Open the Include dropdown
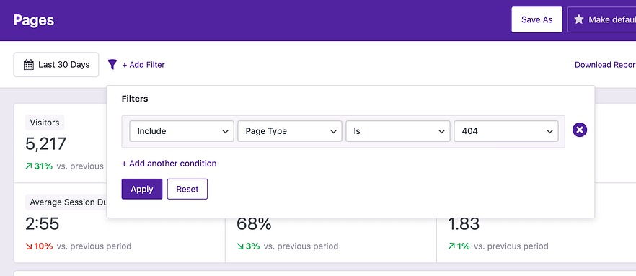636x276 pixels. pyautogui.click(x=182, y=131)
